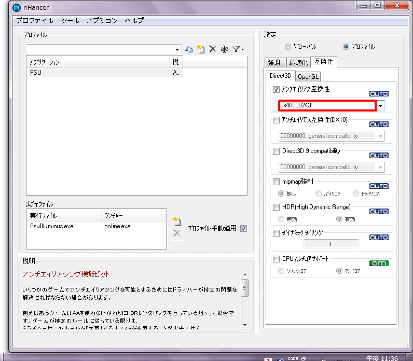Click the 実行ファイル column header
The width and height of the screenshot is (413, 361).
[64, 216]
